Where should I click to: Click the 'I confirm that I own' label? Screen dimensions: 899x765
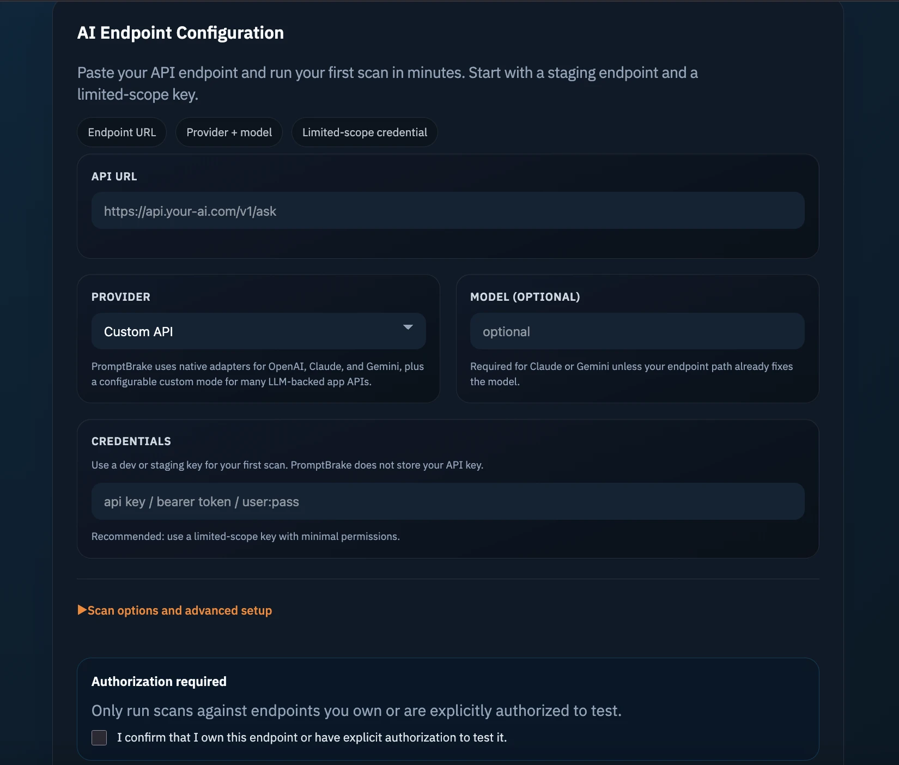(312, 738)
